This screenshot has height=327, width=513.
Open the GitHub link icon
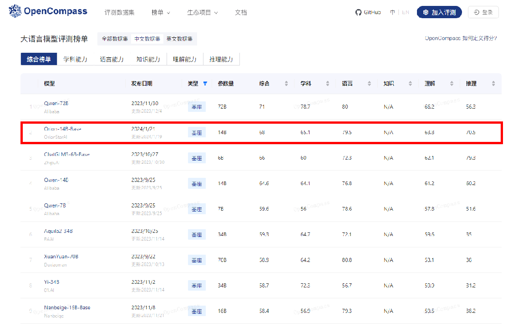(x=358, y=12)
